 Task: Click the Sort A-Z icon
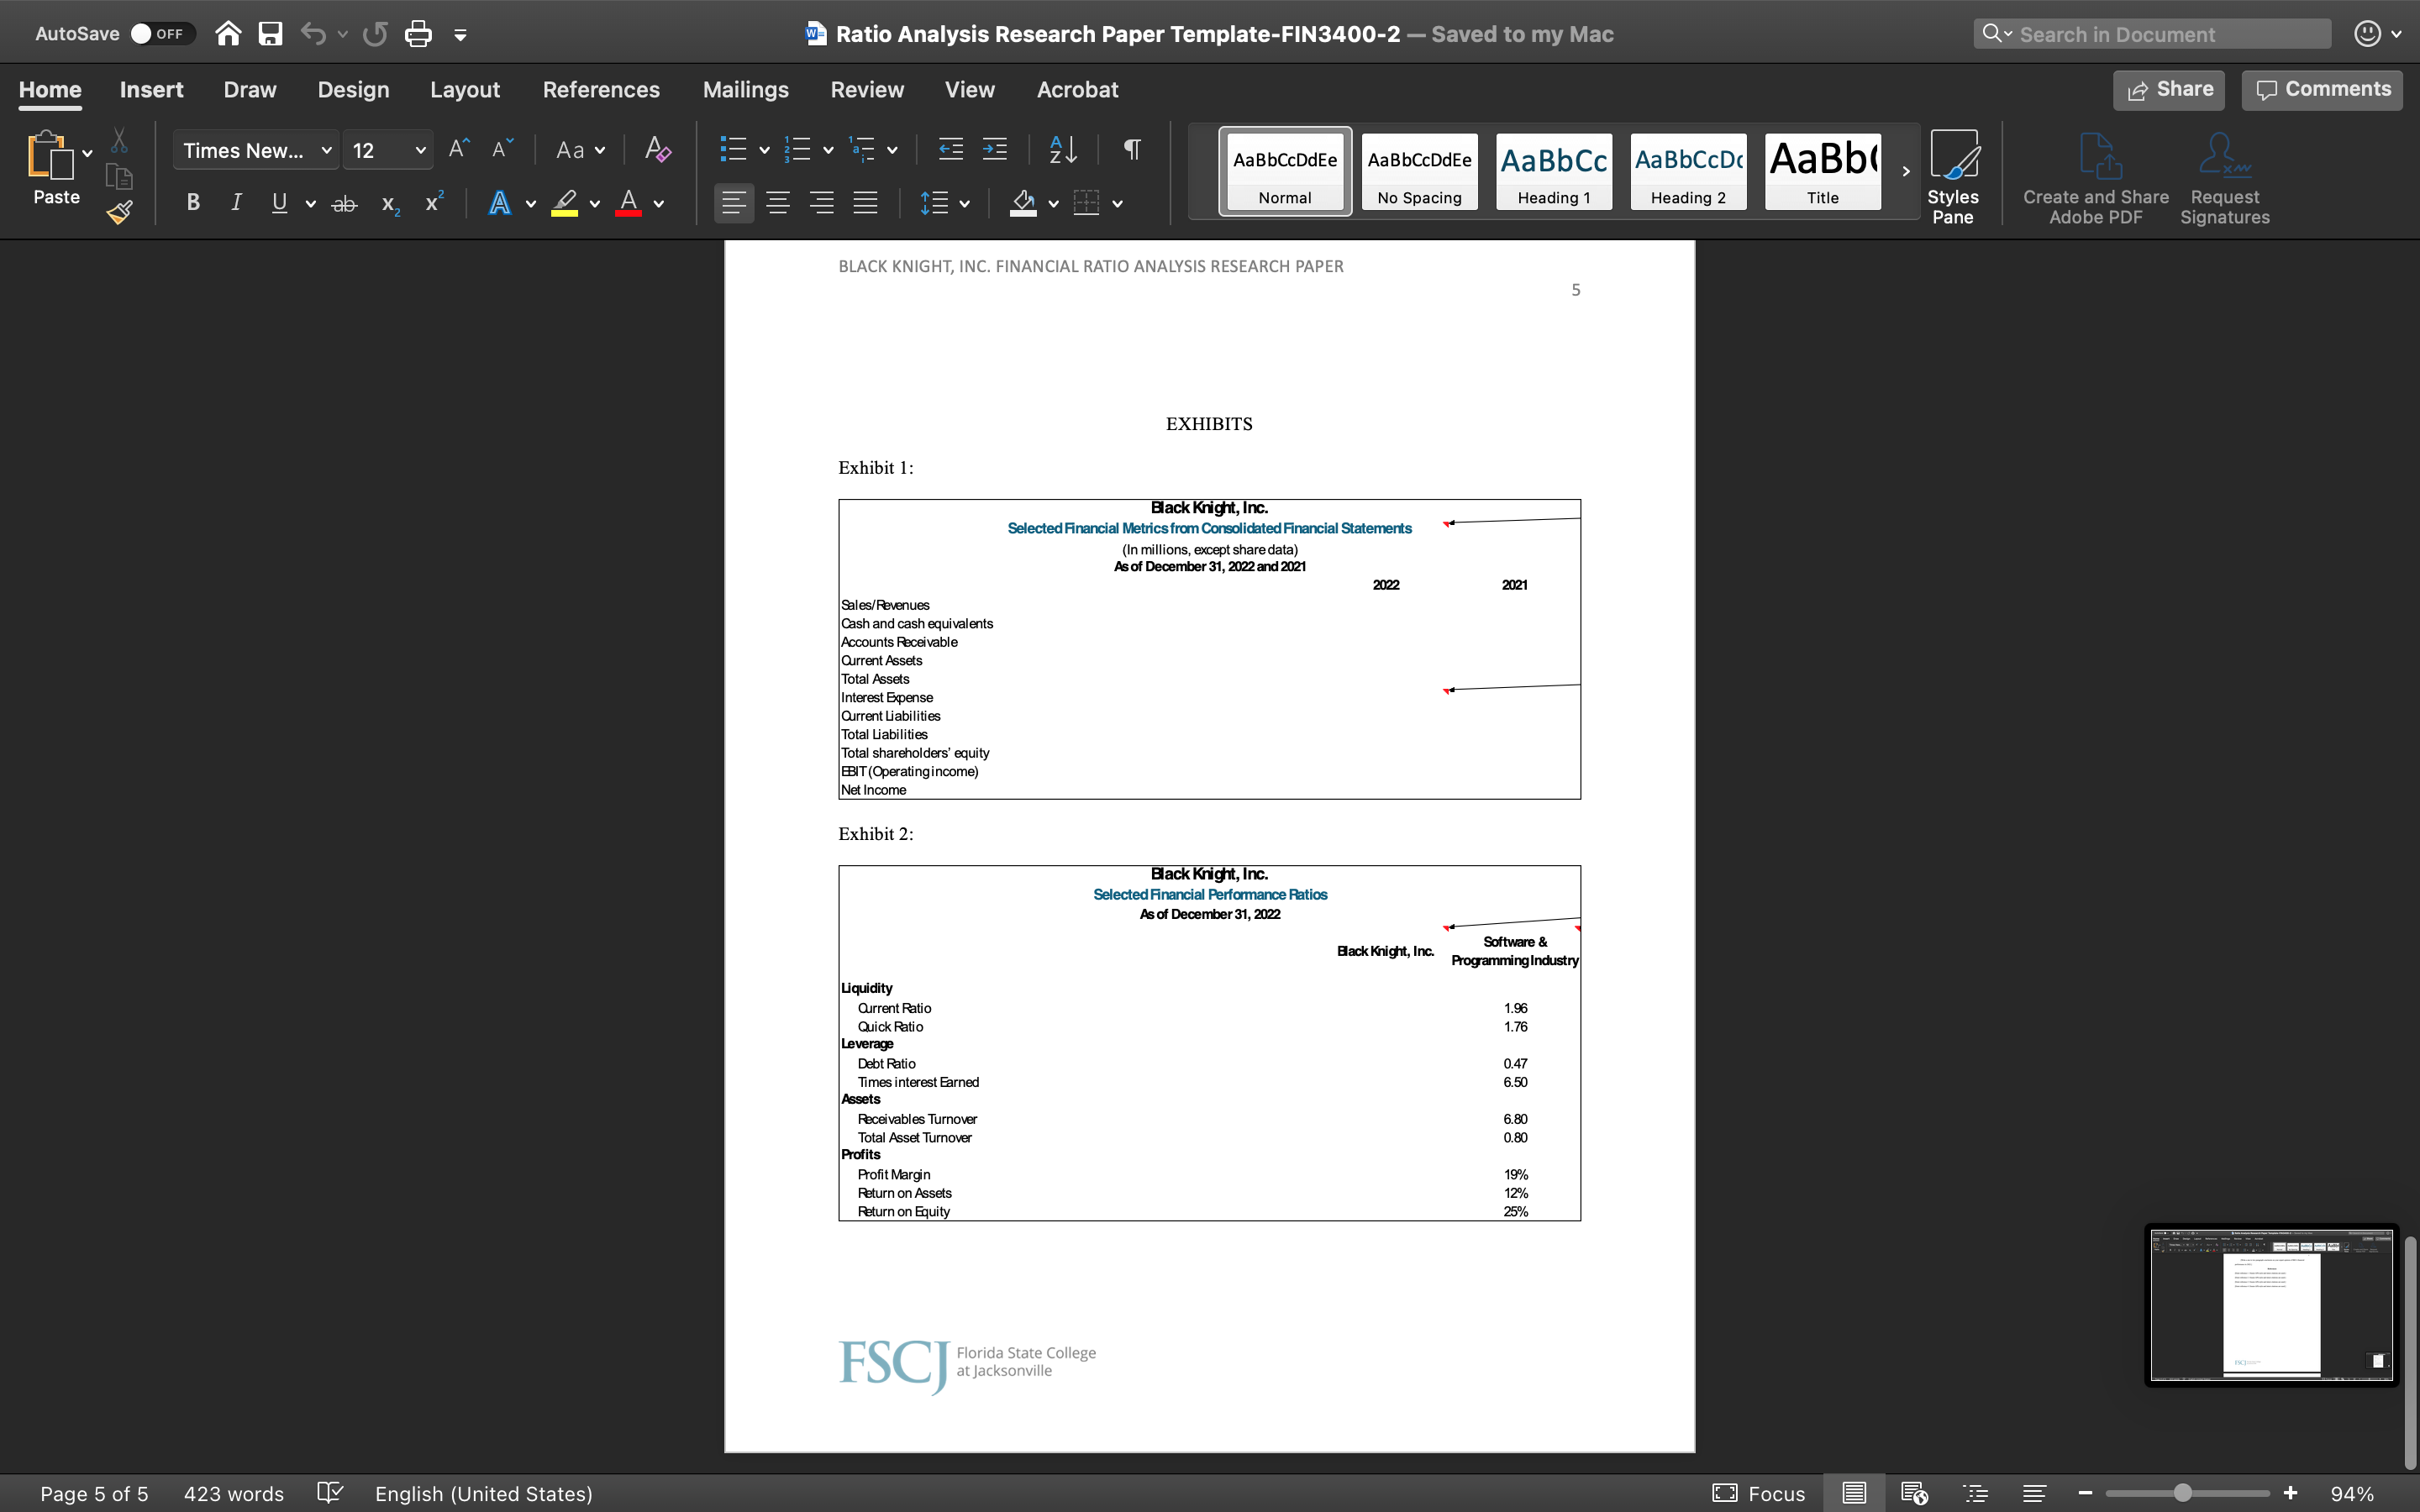point(1063,150)
